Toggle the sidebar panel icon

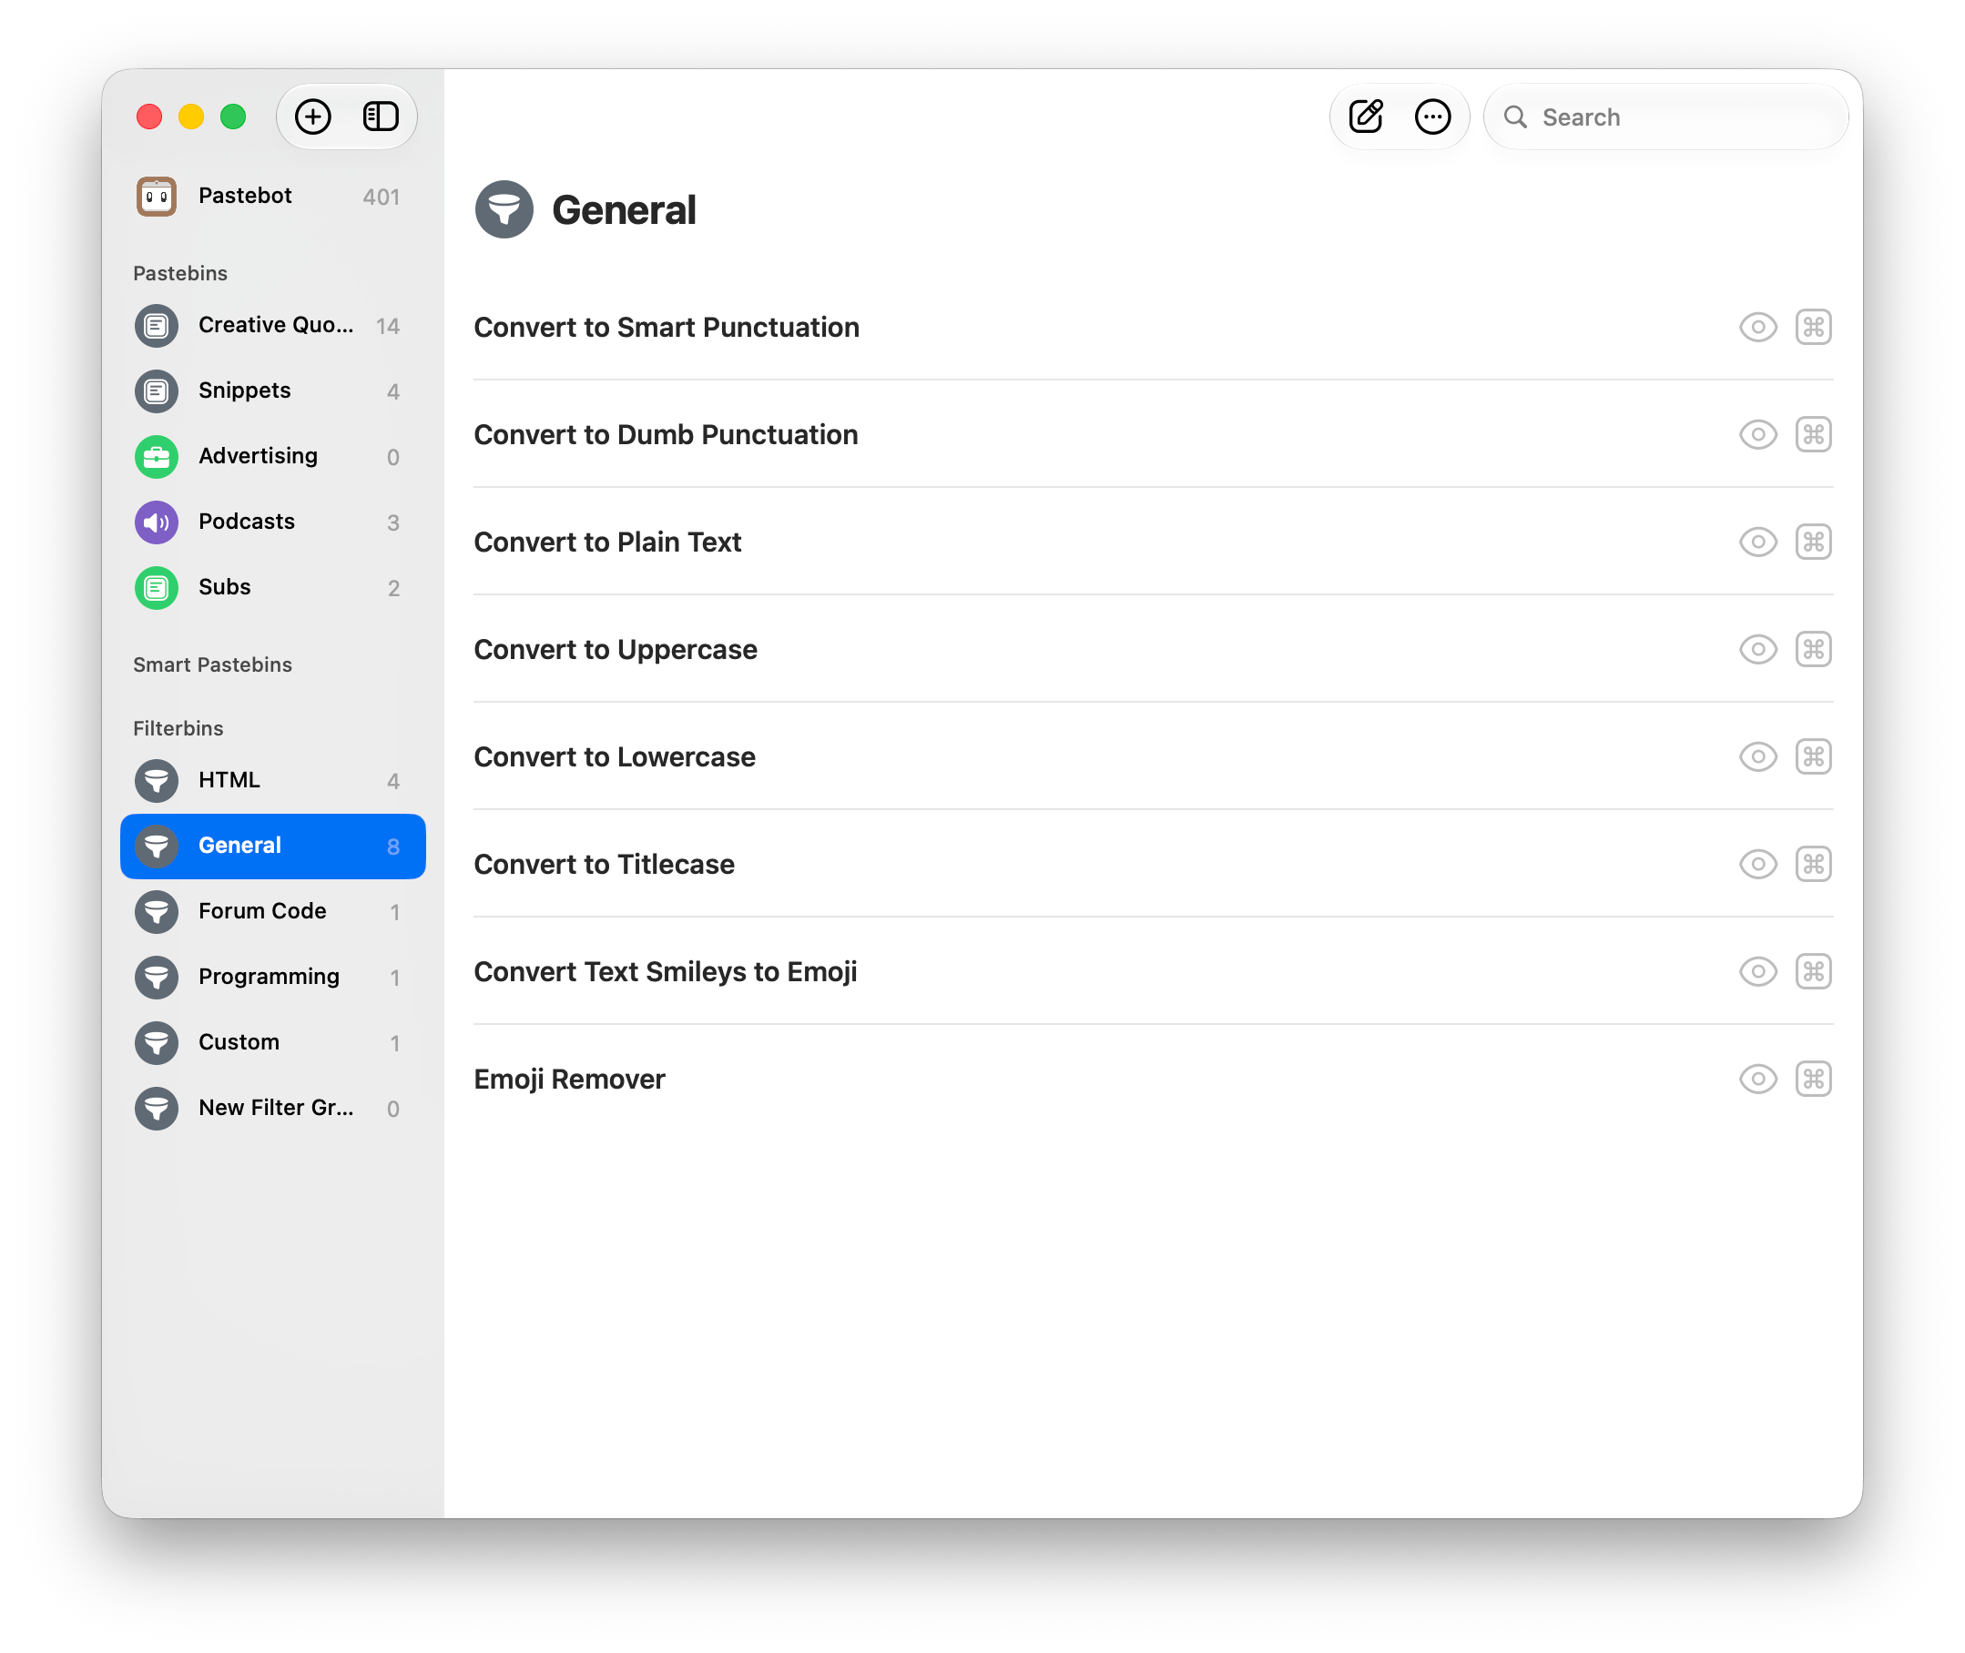coord(381,117)
